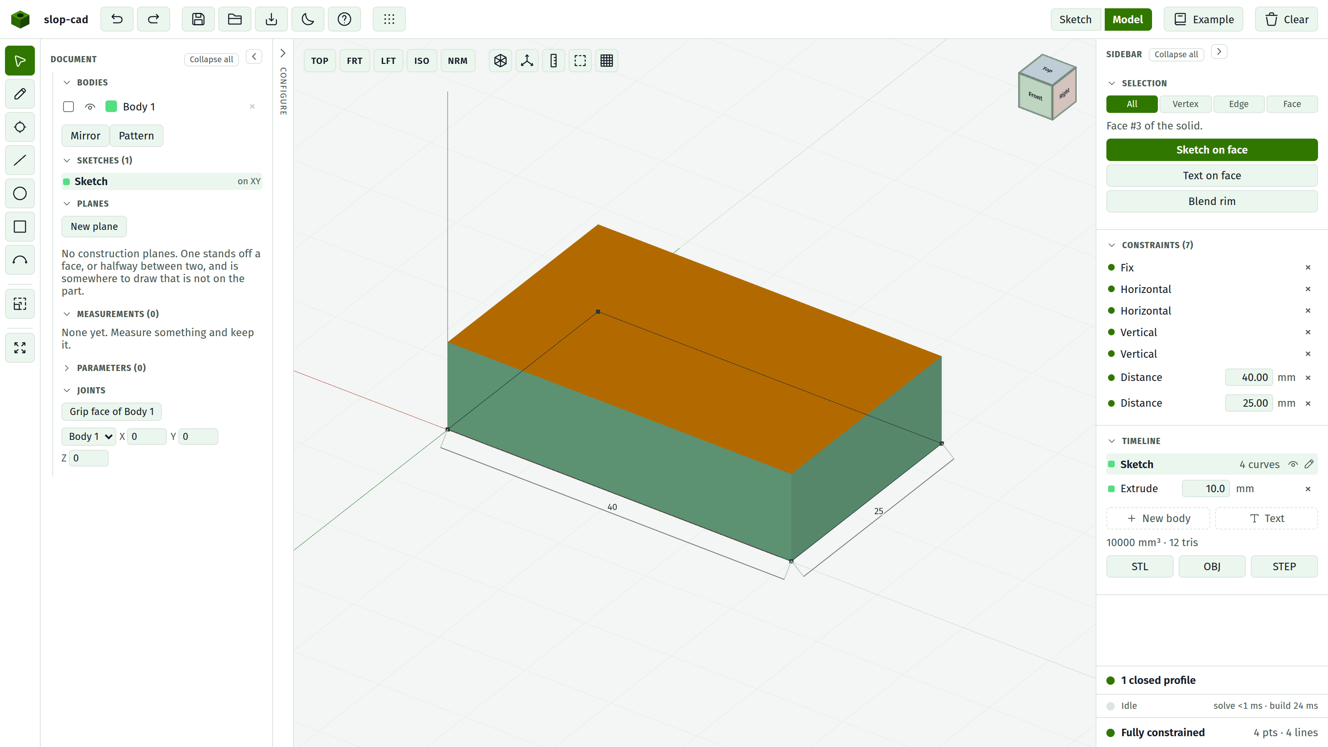Switch to FRT front view
Screen dimensions: 1328x747
(x=355, y=61)
